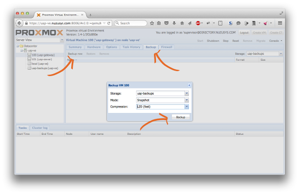
Task: Sort tasks by the End Time column
Action: [52, 134]
